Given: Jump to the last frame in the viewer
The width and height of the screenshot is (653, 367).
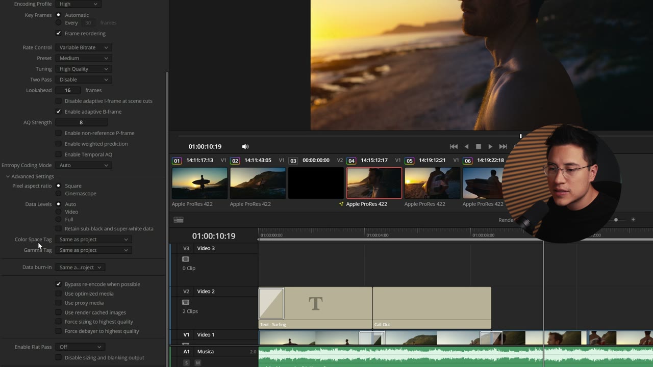Looking at the screenshot, I should coord(503,146).
